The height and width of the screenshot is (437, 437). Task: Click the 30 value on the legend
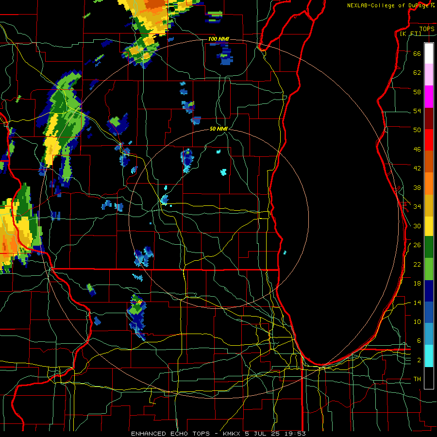coord(417,226)
